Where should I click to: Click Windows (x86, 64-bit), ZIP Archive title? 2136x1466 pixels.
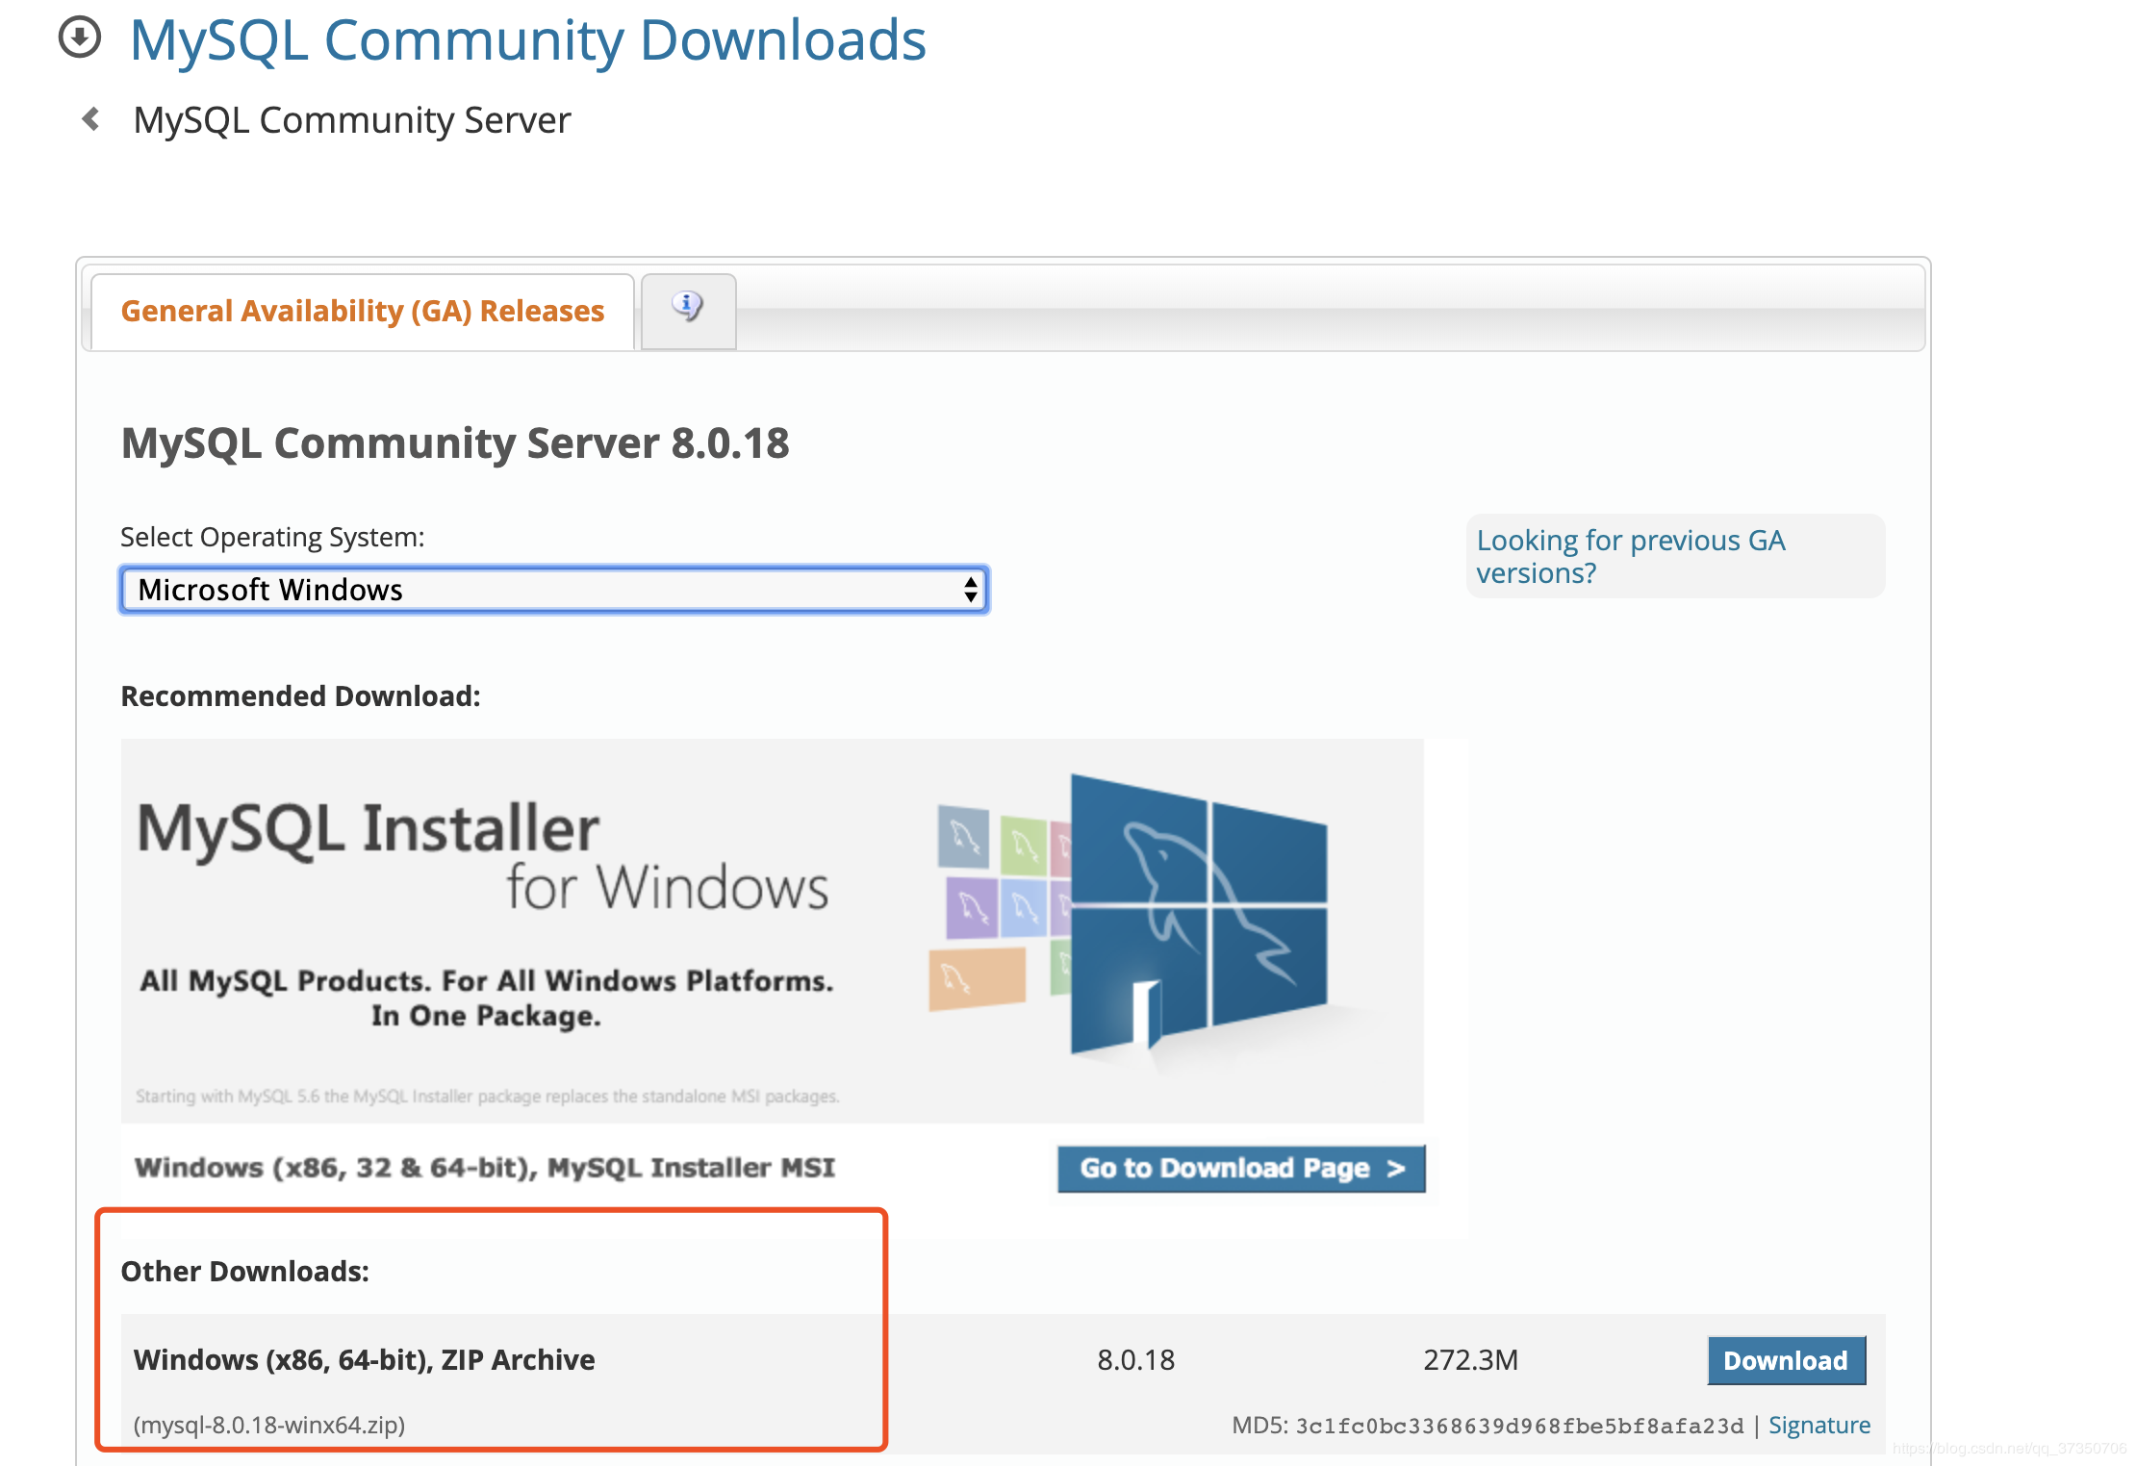pos(364,1359)
